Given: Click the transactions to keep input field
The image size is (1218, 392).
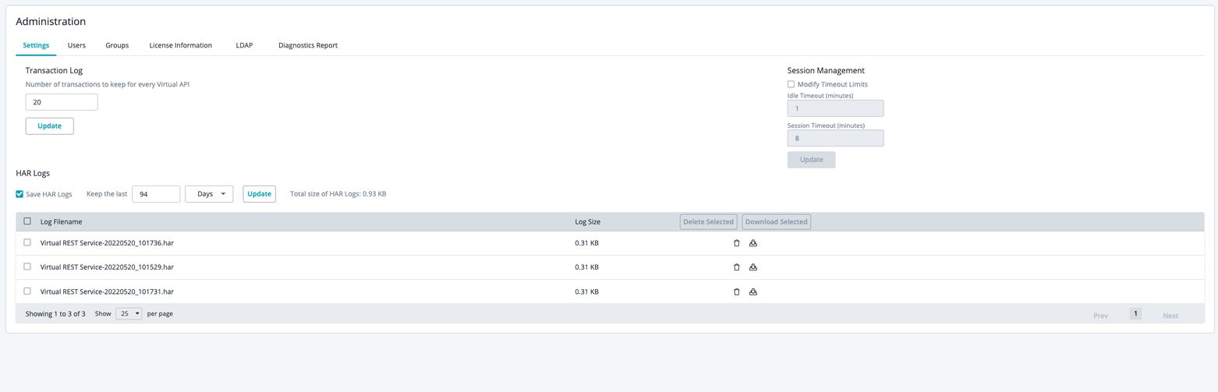Looking at the screenshot, I should point(62,102).
